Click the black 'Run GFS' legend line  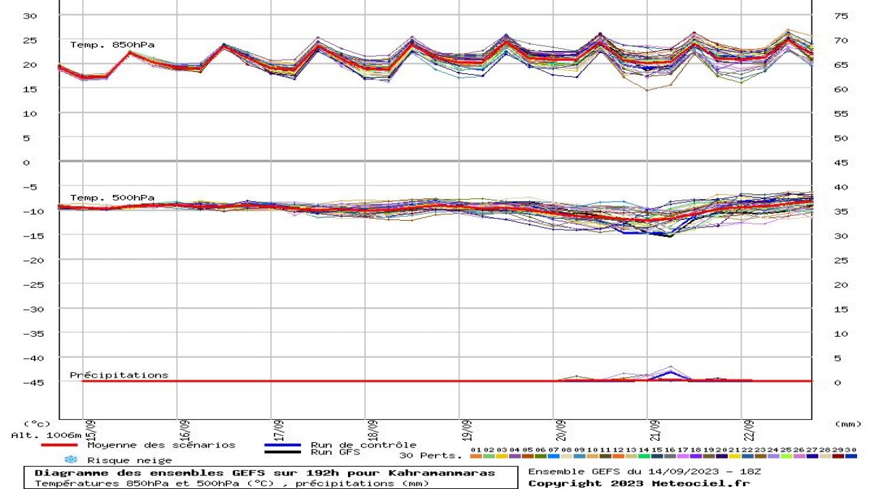(x=282, y=452)
